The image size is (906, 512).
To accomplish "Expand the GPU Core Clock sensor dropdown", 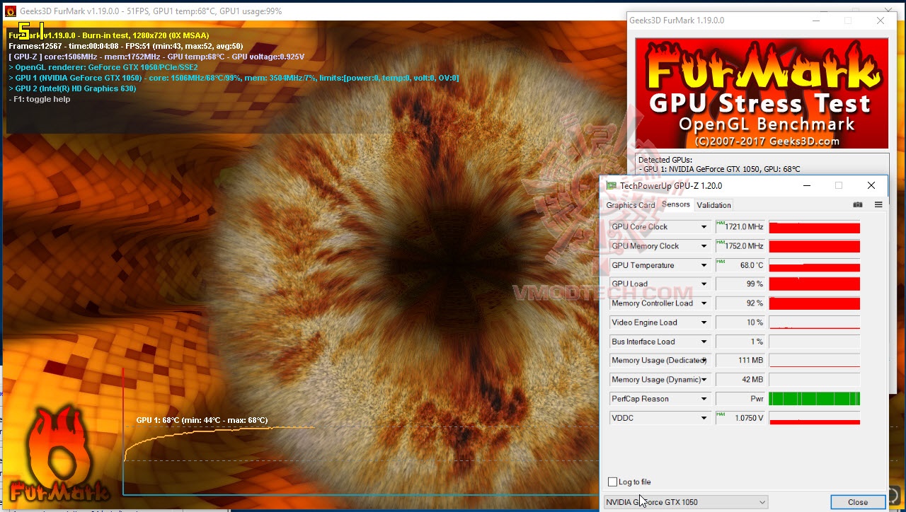I will pos(704,227).
